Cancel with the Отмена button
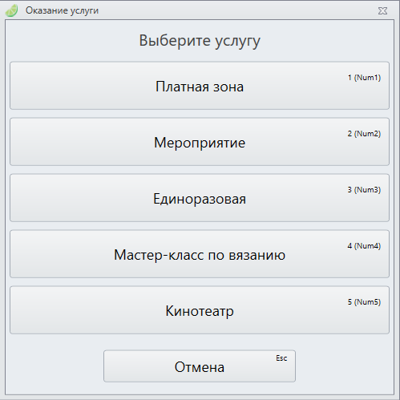 pos(200,366)
